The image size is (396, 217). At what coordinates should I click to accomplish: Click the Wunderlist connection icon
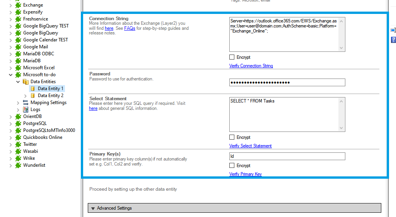18,165
